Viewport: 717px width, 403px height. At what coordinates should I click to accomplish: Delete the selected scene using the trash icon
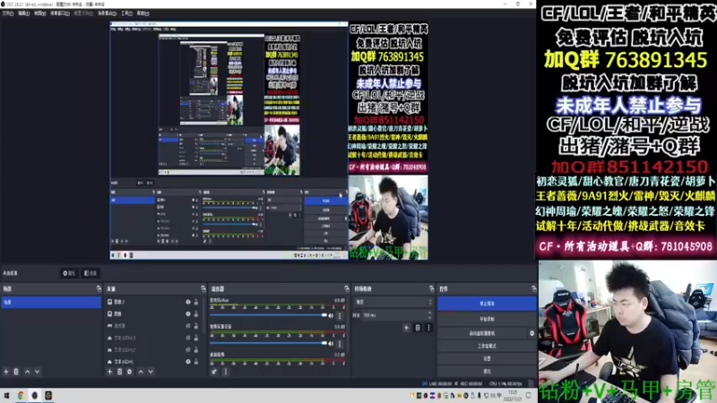coord(16,372)
